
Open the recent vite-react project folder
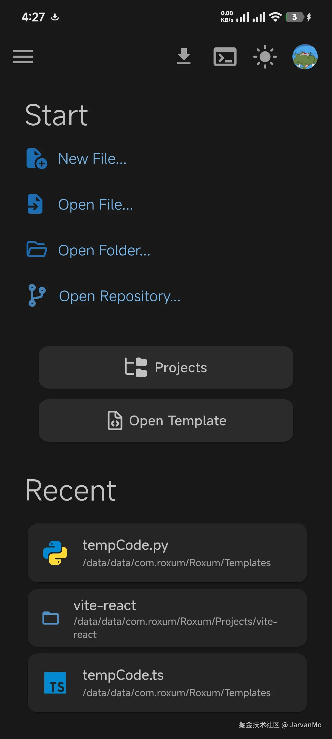tap(167, 618)
